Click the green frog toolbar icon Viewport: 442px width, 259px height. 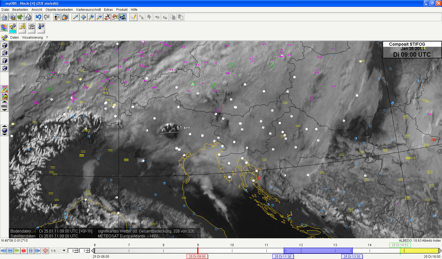coord(20,17)
